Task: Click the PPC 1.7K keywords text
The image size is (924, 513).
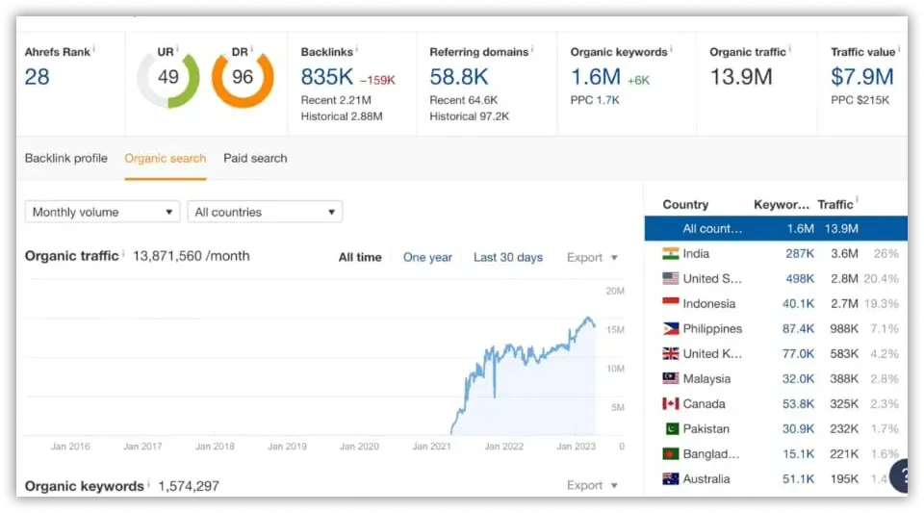Action: (x=595, y=100)
